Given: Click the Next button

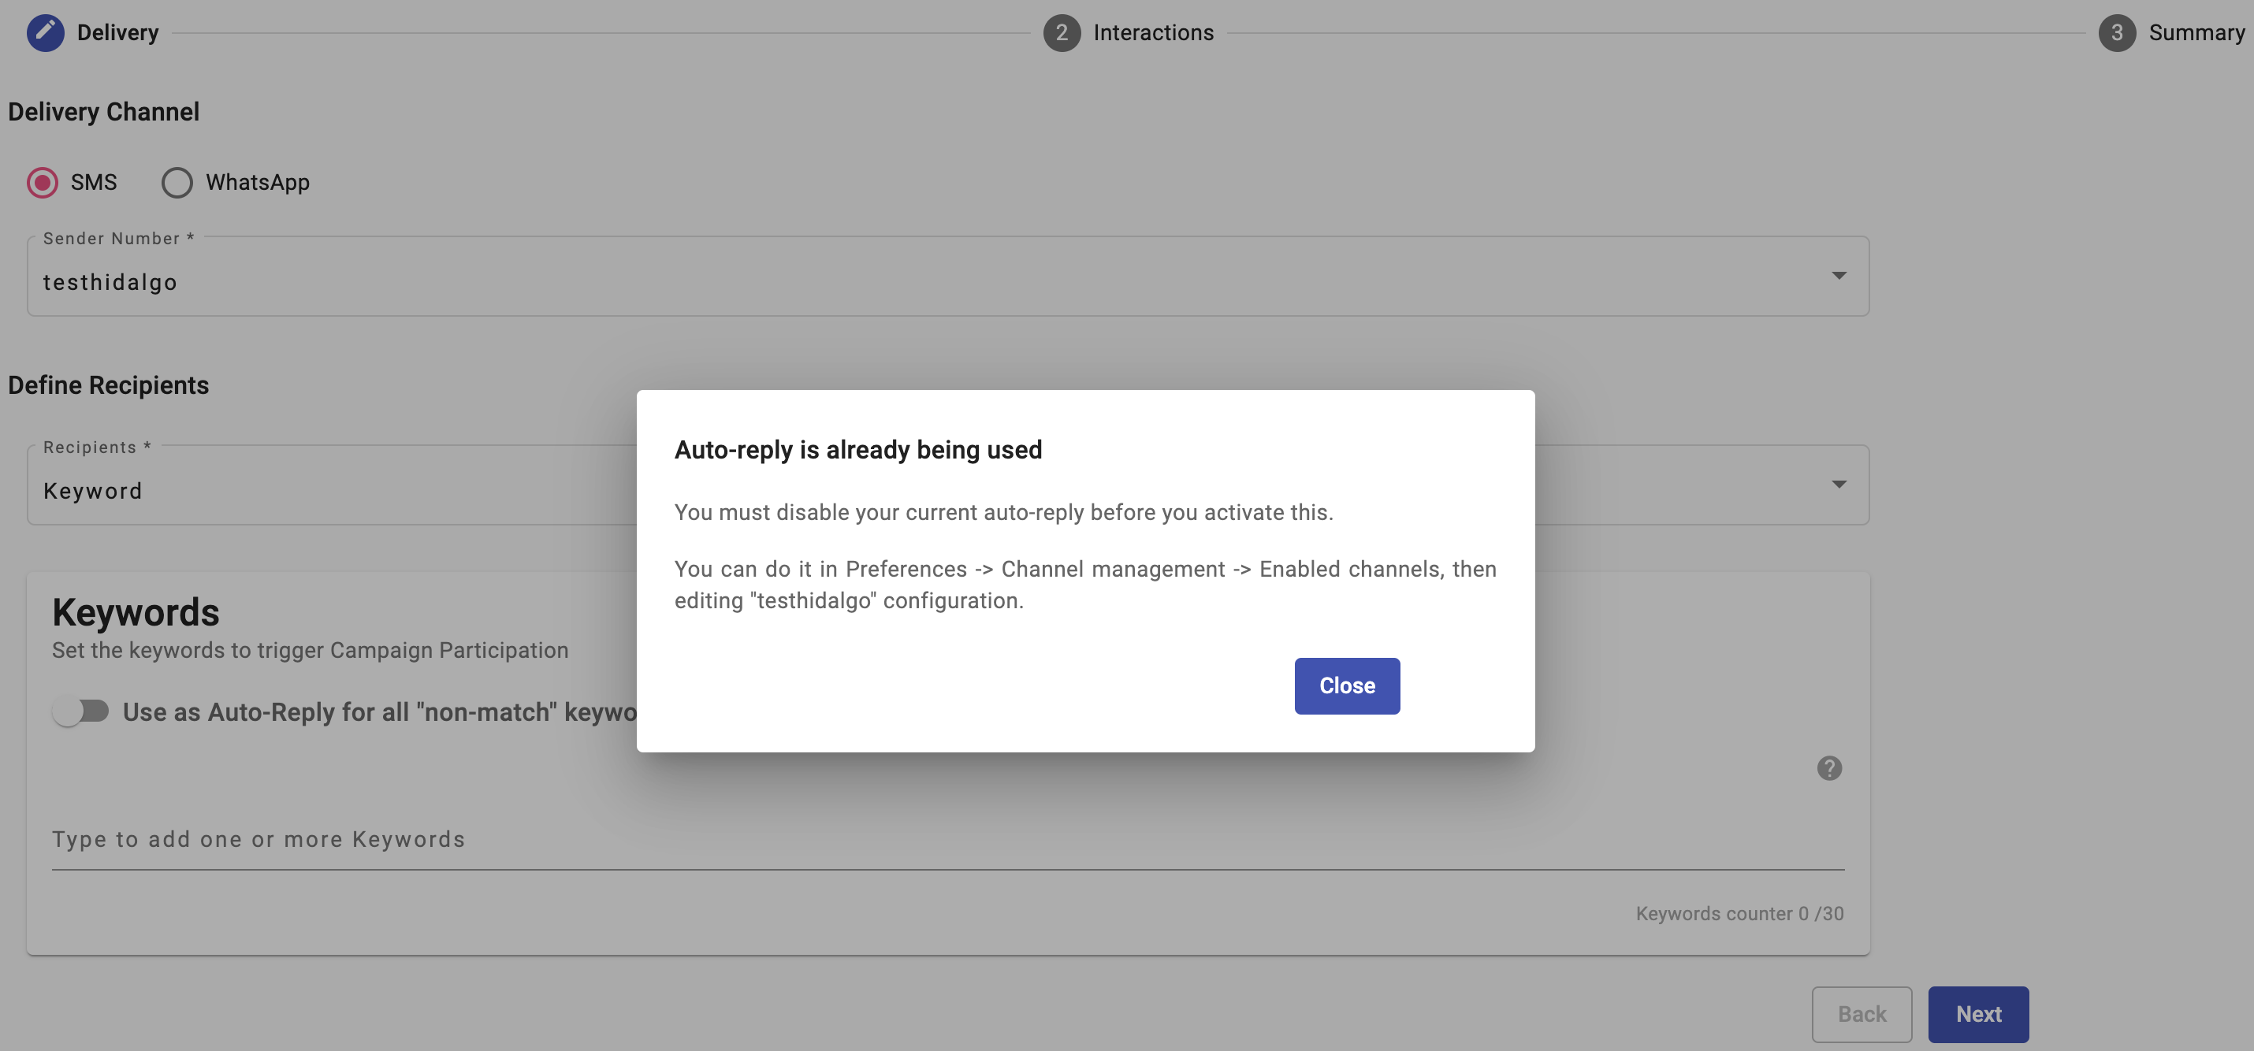Looking at the screenshot, I should coord(1977,1013).
